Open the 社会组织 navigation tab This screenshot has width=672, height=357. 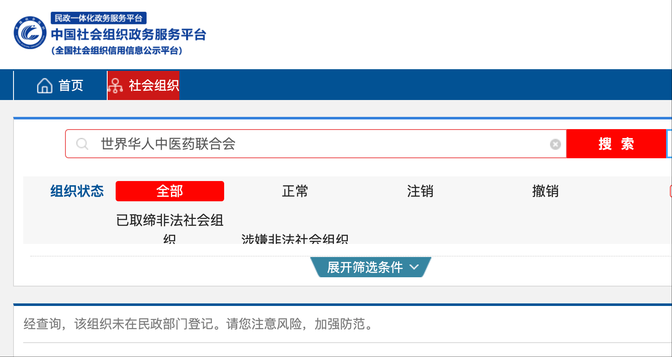(x=144, y=85)
